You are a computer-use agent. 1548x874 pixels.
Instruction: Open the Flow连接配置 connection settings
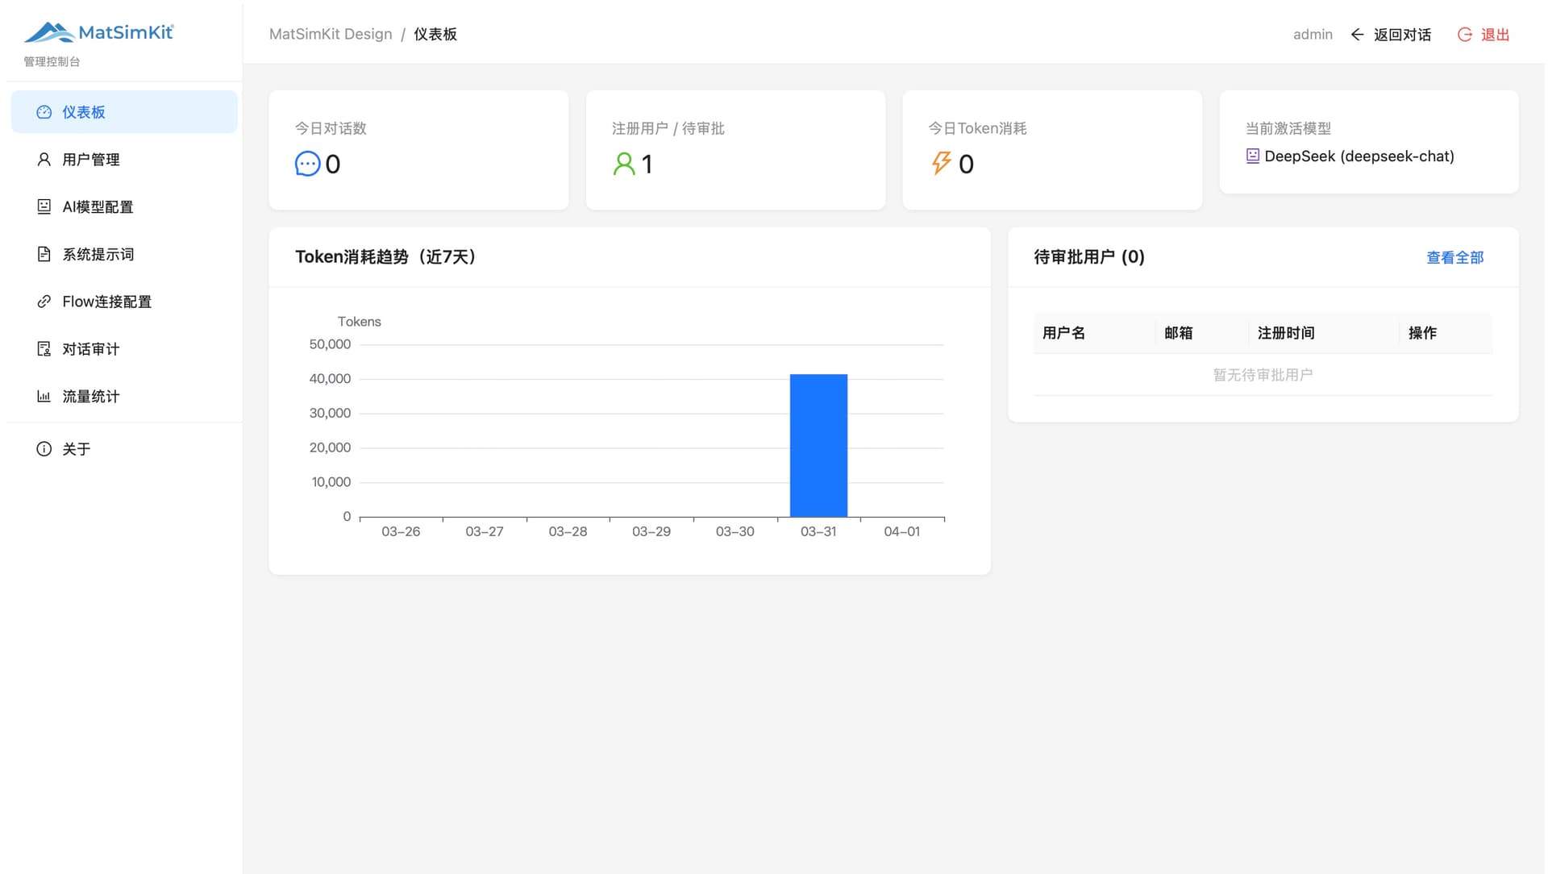tap(106, 302)
